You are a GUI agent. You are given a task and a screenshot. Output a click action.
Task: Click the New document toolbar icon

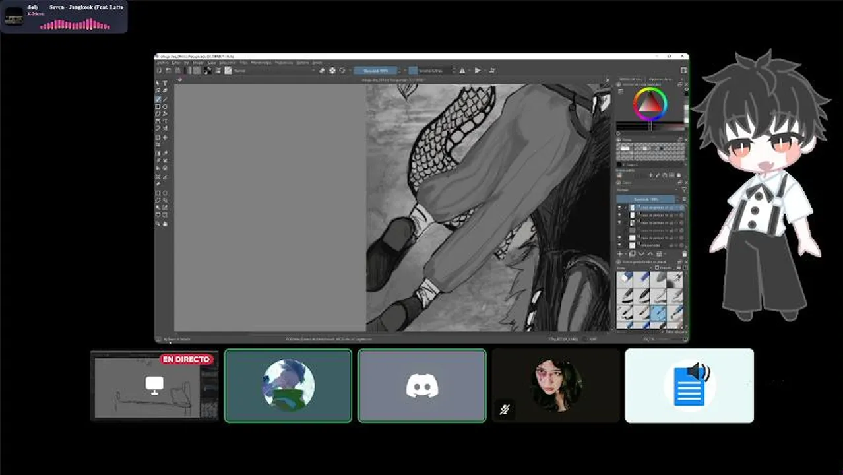tap(159, 71)
